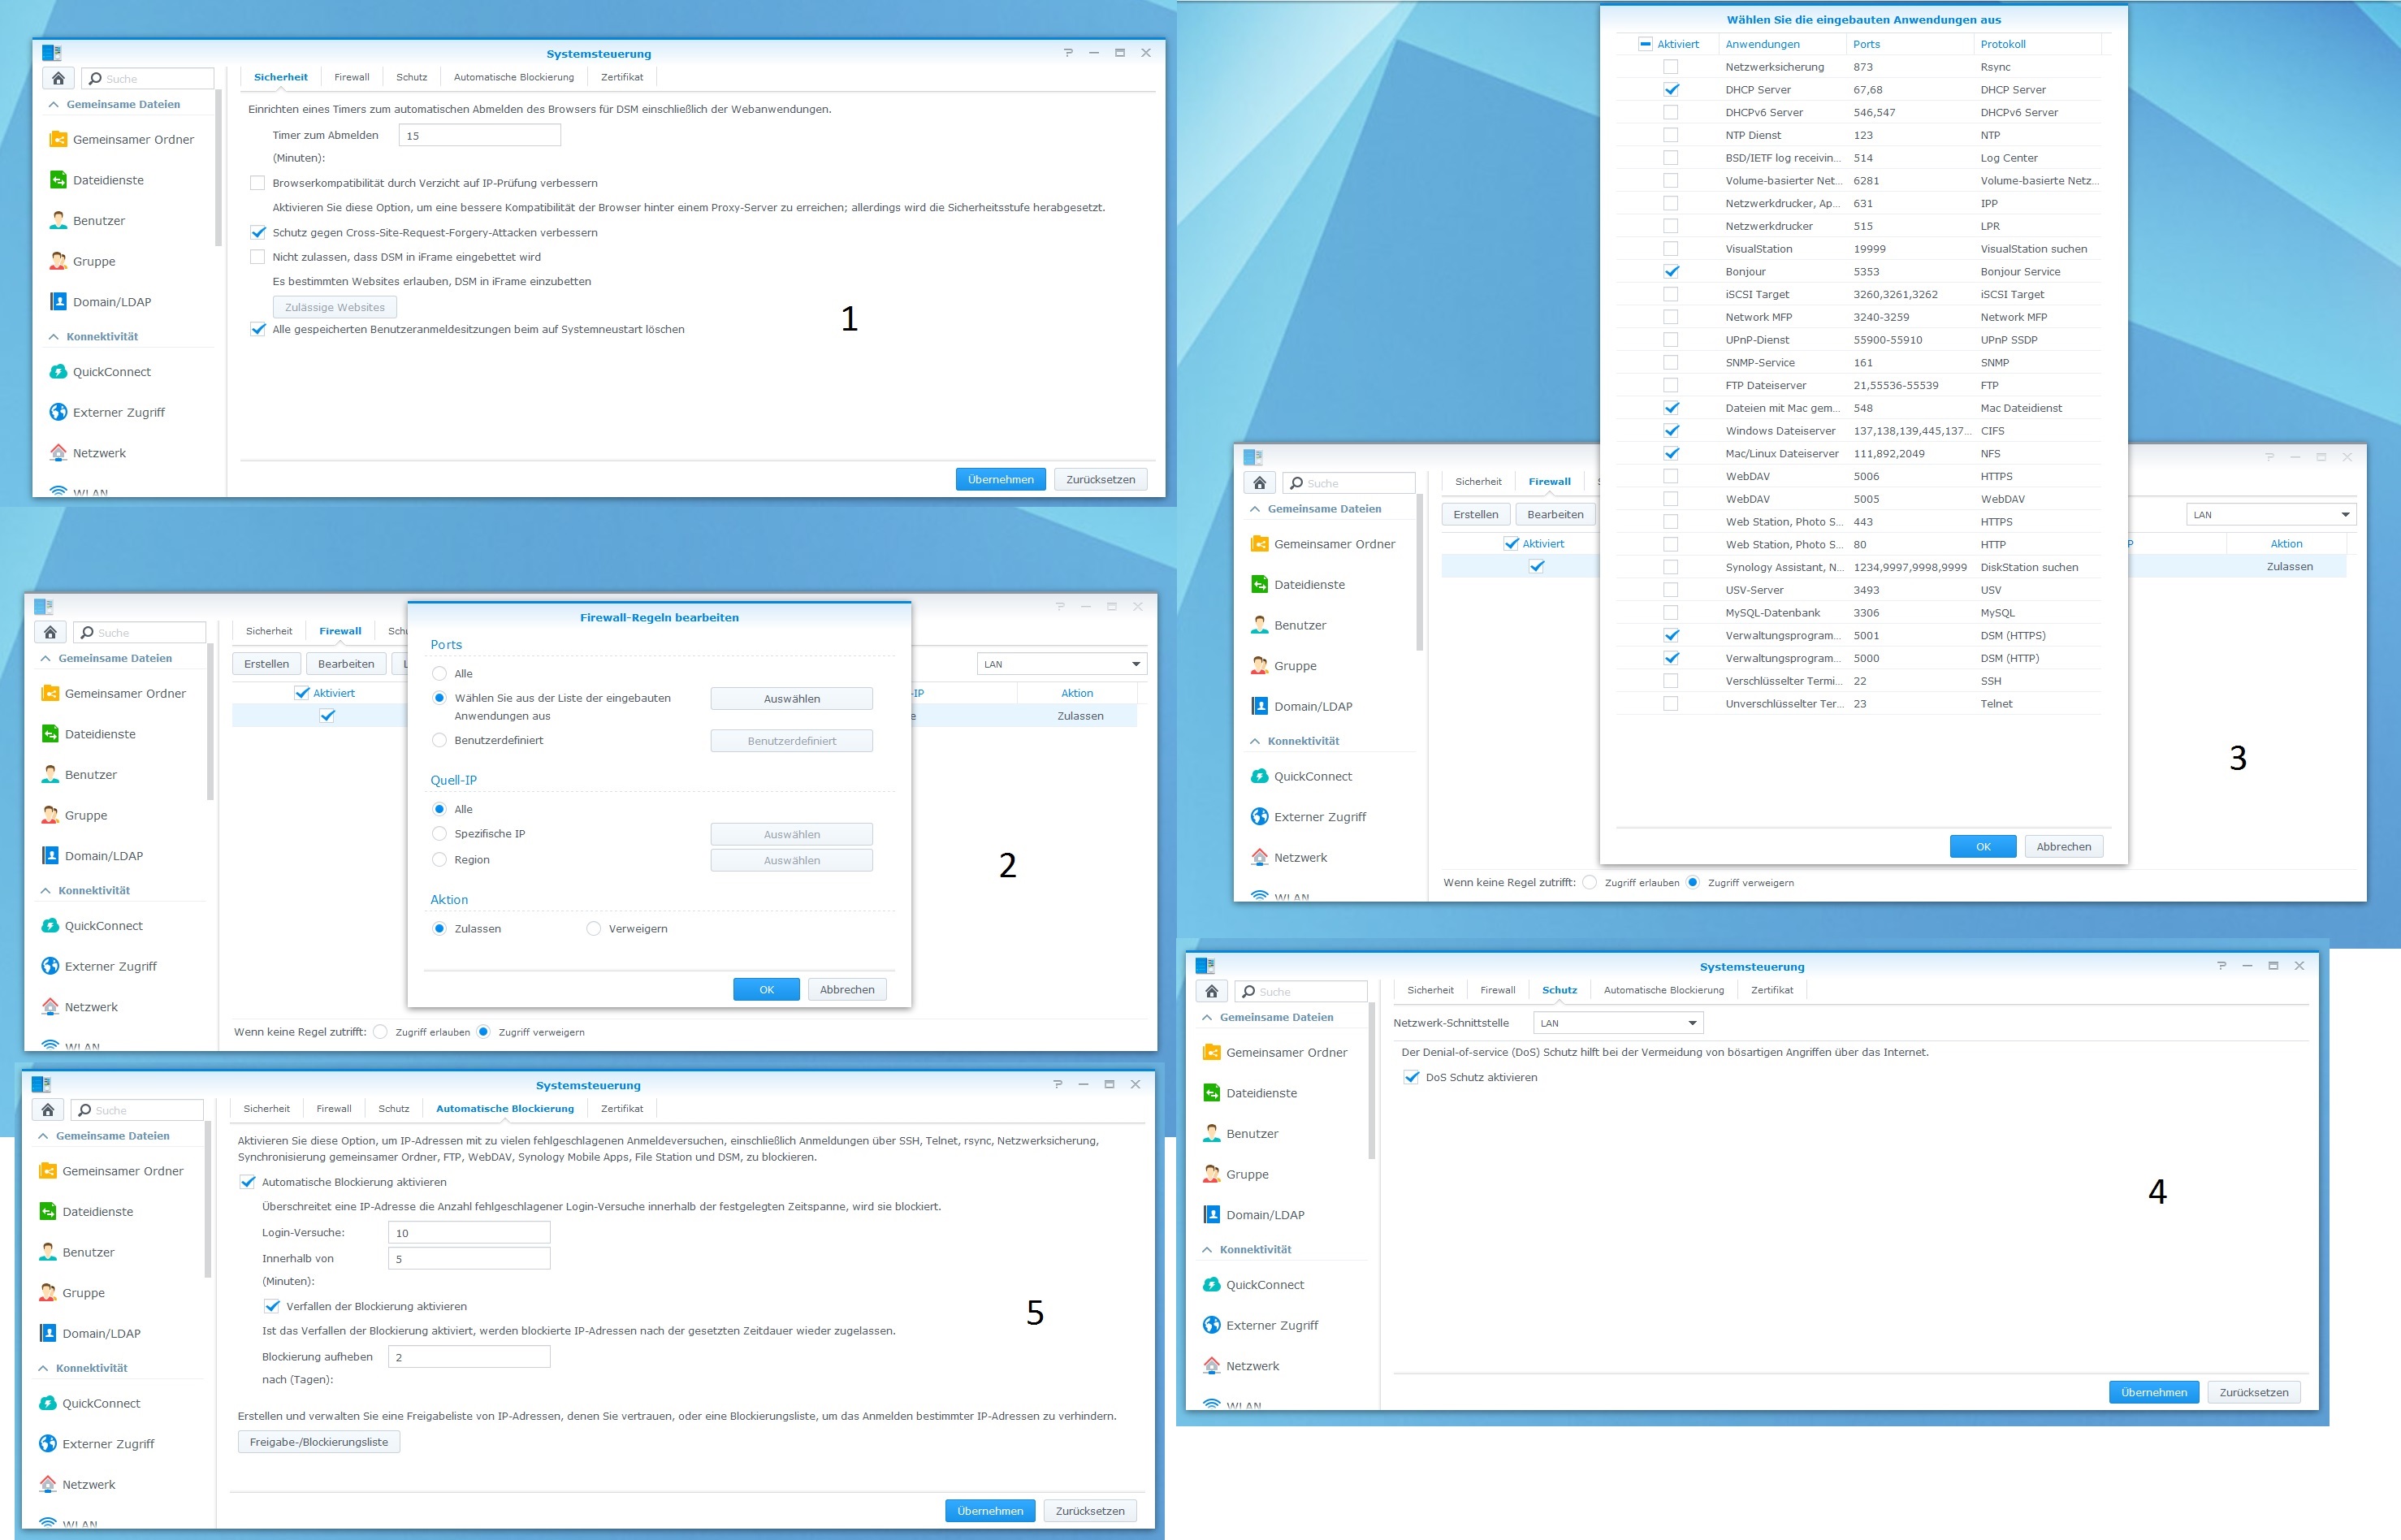
Task: Click the help question mark icon in window 1
Action: (1068, 53)
